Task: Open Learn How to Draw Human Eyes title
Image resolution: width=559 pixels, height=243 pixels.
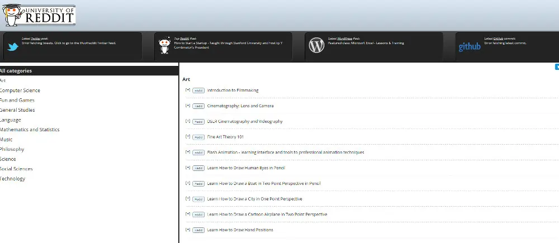Action: tap(246, 168)
